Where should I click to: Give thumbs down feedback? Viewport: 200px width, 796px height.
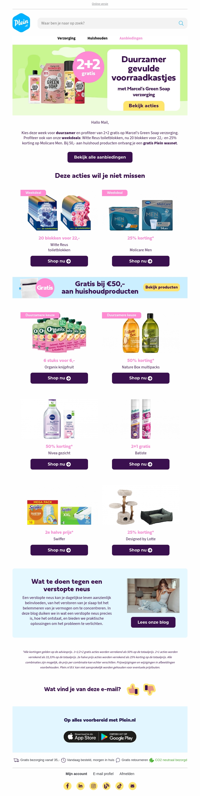click(149, 689)
